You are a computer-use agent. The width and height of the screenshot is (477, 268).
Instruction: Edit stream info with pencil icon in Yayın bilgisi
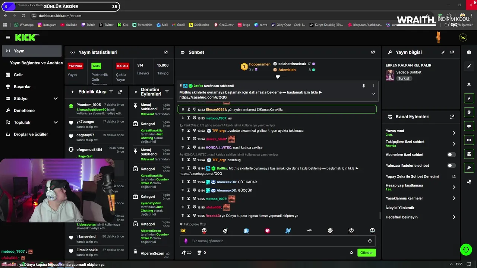[x=443, y=52]
